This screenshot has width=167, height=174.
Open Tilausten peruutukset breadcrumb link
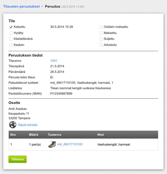pos(21,6)
